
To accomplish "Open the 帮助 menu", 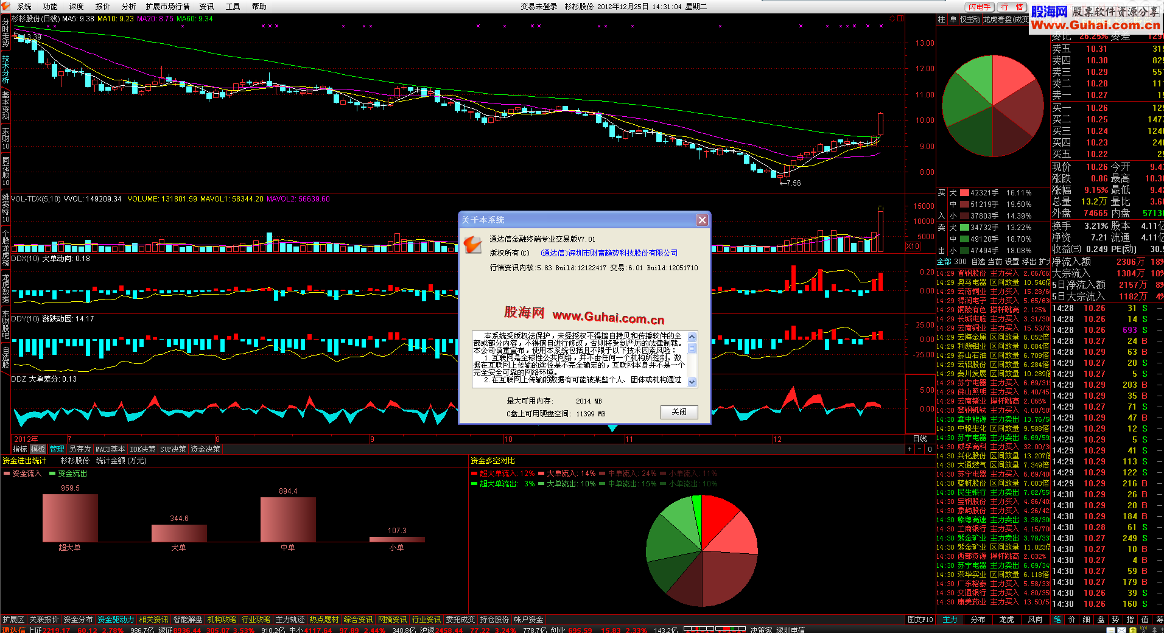I will coord(259,7).
